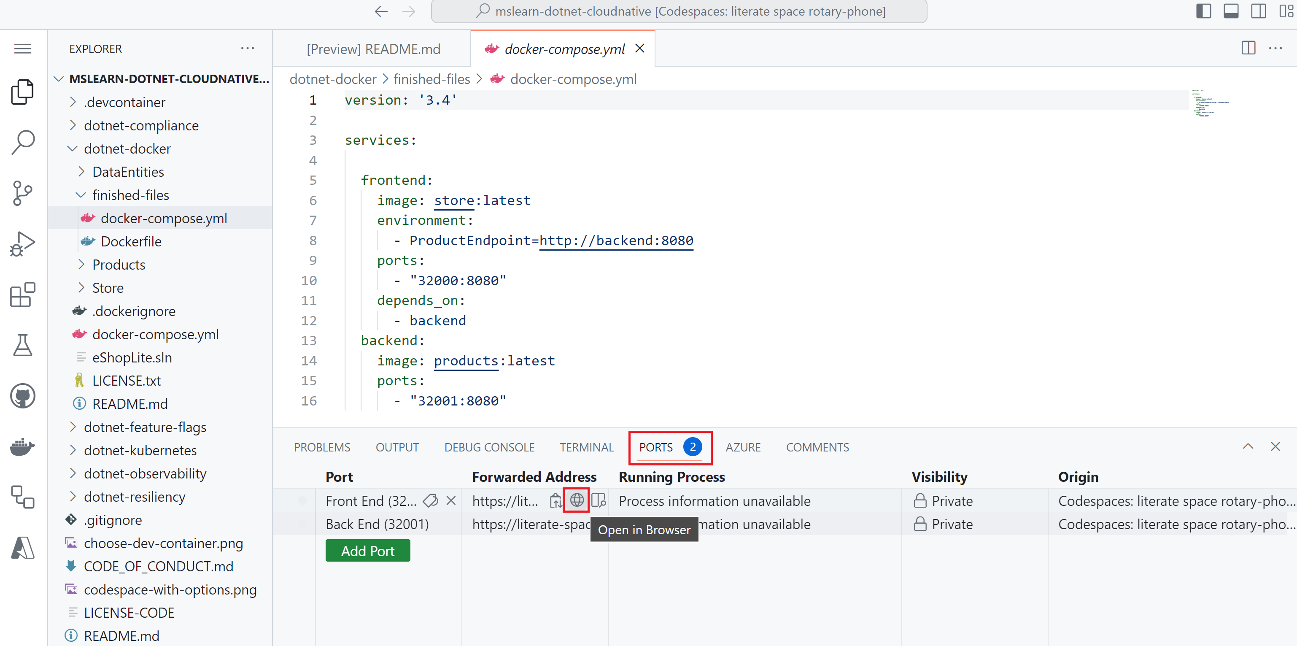Switch to the TERMINAL tab
The height and width of the screenshot is (646, 1297).
pyautogui.click(x=586, y=447)
